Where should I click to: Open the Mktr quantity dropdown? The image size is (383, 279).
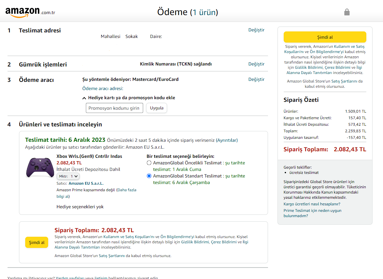click(68, 176)
